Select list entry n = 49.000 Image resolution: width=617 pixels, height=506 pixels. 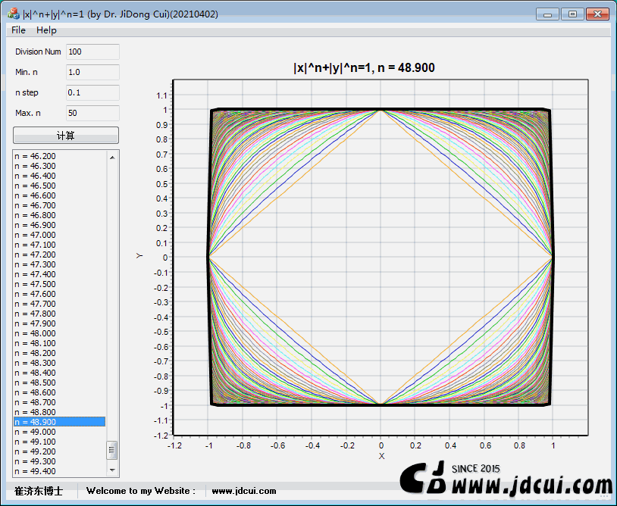click(x=59, y=432)
